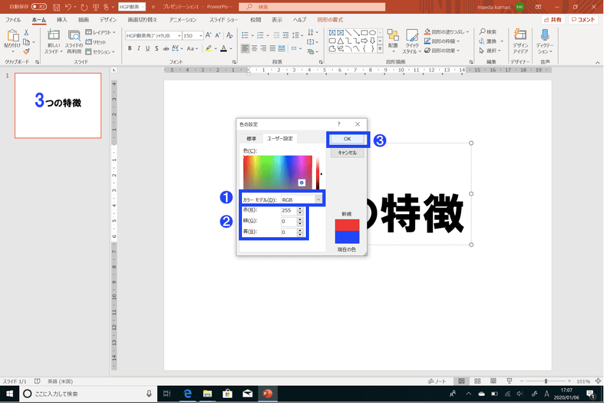
Task: Start Slide Show from status bar icon
Action: [510, 381]
